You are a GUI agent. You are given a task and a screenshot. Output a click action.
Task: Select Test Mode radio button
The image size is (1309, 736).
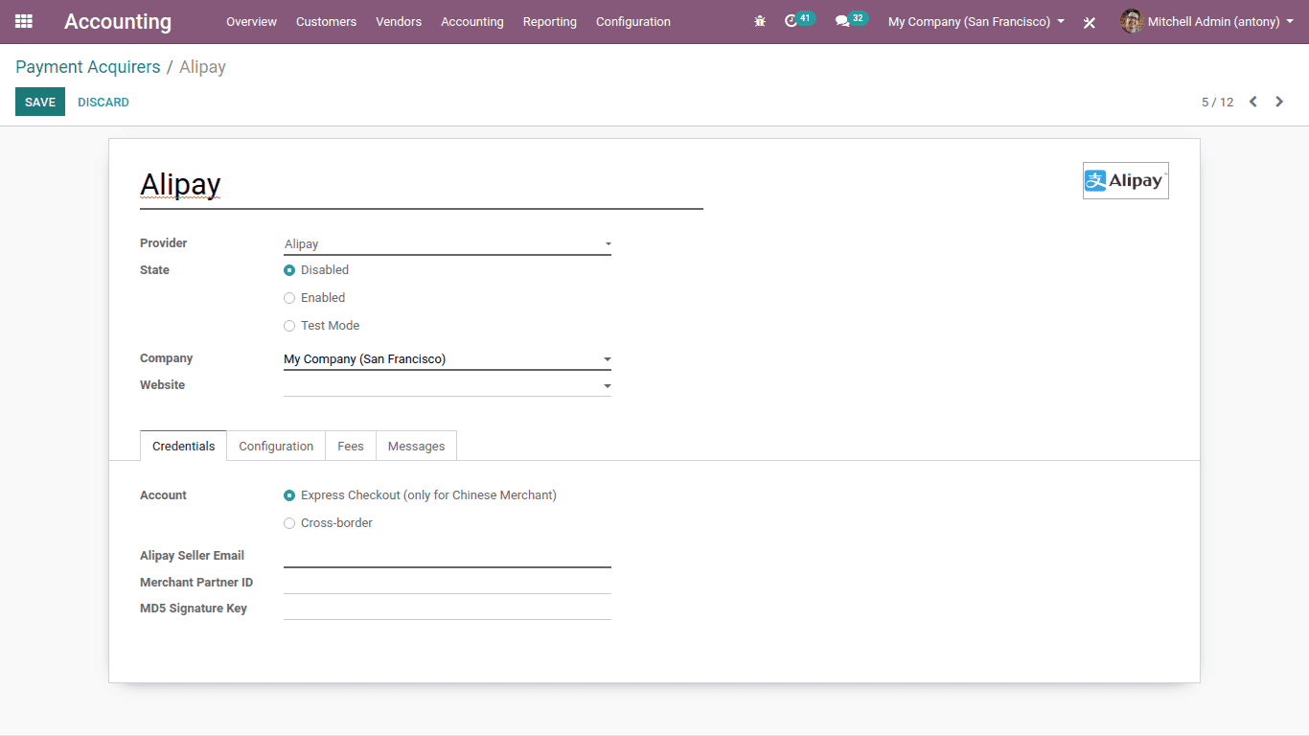coord(289,326)
